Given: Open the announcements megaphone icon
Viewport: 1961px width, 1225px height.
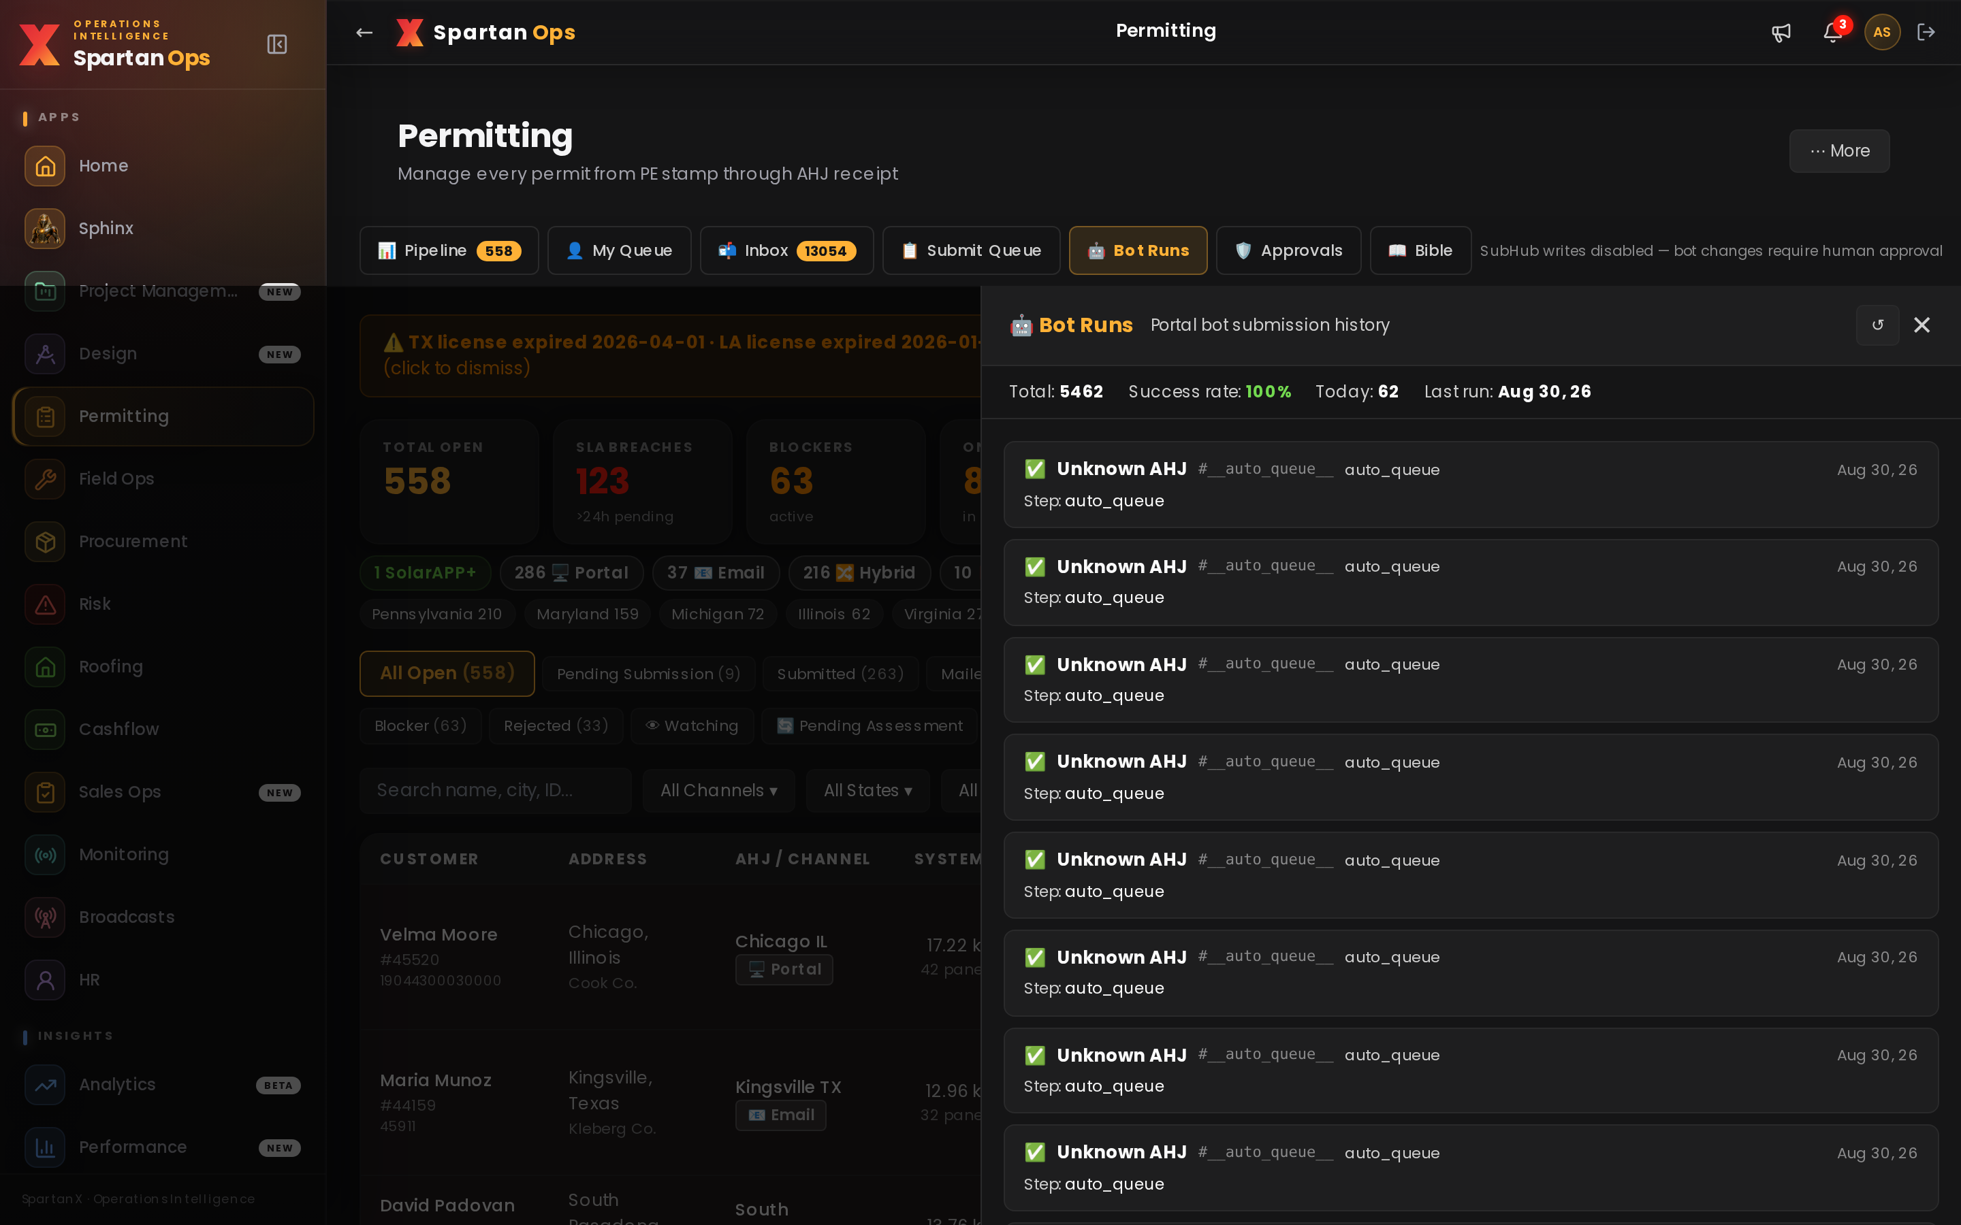Looking at the screenshot, I should 1781,33.
